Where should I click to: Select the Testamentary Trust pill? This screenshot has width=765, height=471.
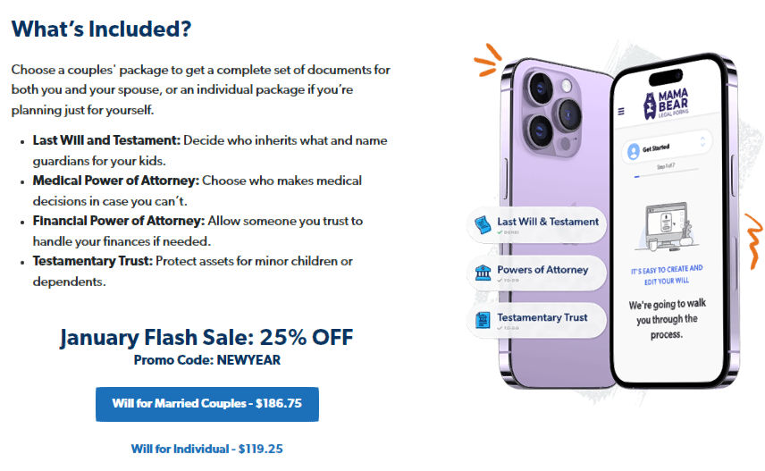537,321
